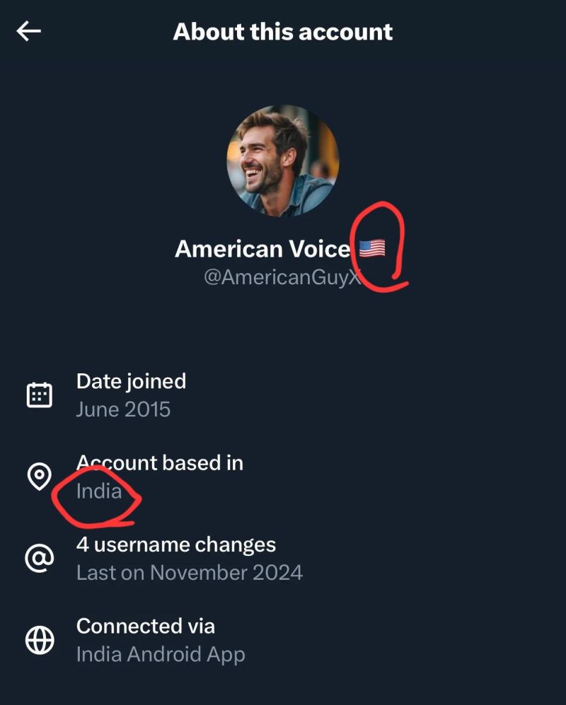
Task: Click the 'Connected via' label
Action: (145, 627)
